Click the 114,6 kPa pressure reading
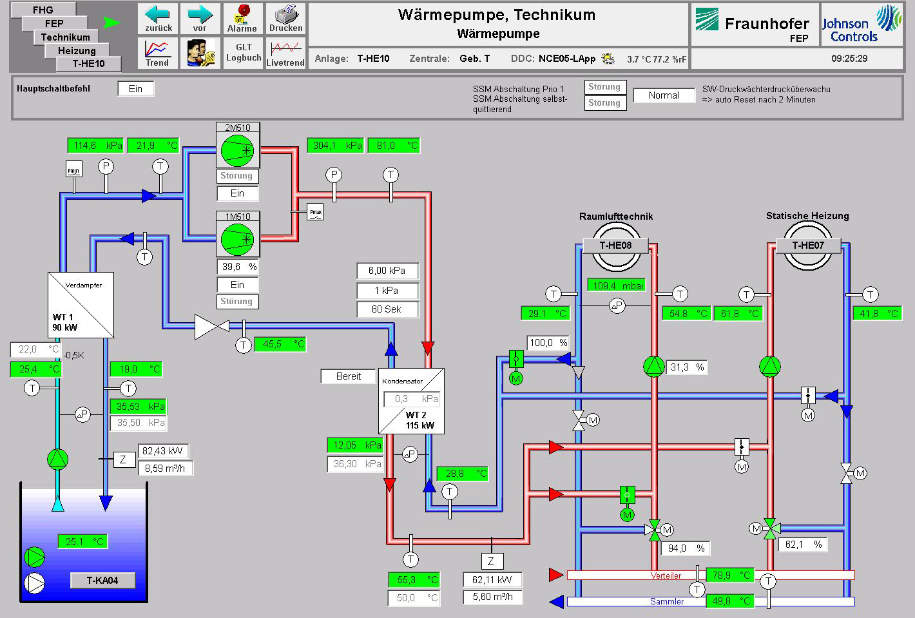This screenshot has height=618, width=915. click(x=95, y=146)
